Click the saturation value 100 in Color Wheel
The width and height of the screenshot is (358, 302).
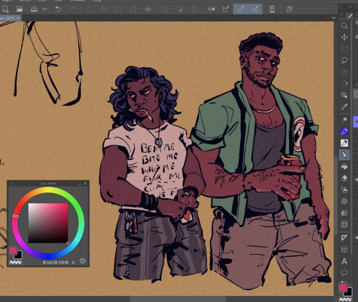[61, 262]
